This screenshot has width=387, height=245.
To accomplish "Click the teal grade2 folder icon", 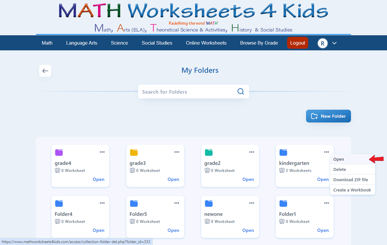I will click(208, 152).
